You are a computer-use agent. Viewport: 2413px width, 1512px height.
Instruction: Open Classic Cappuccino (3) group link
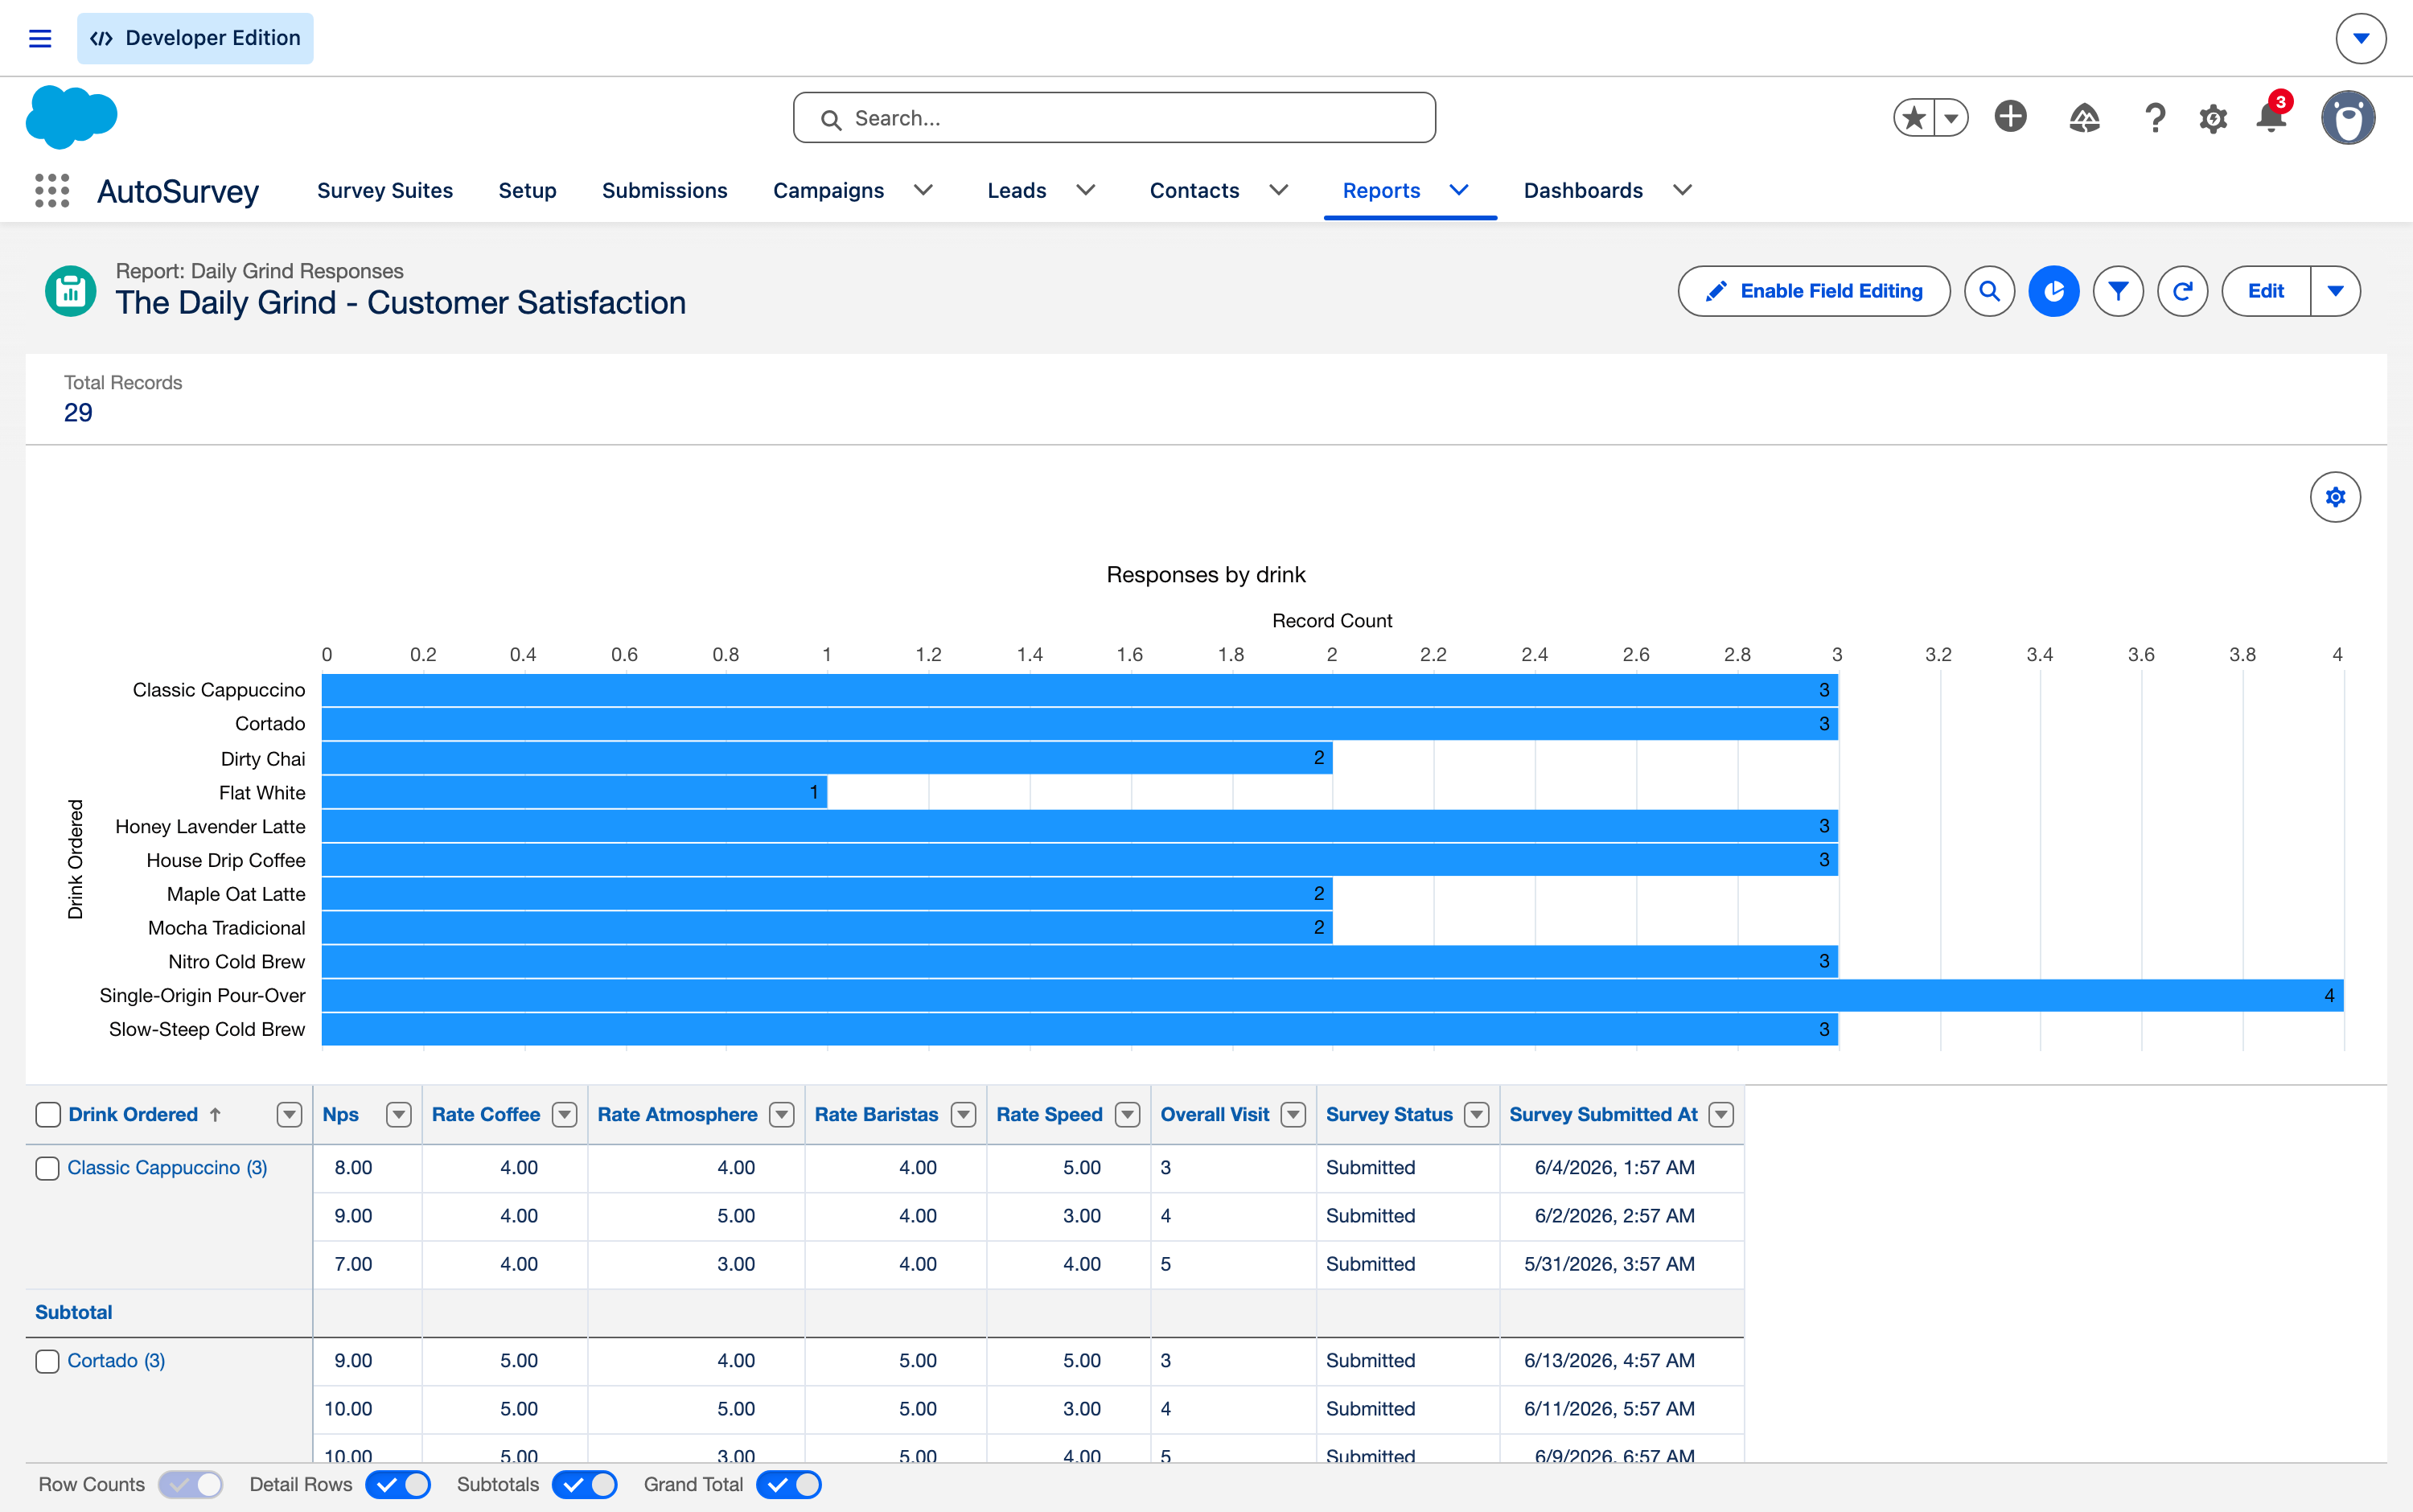[x=167, y=1167]
